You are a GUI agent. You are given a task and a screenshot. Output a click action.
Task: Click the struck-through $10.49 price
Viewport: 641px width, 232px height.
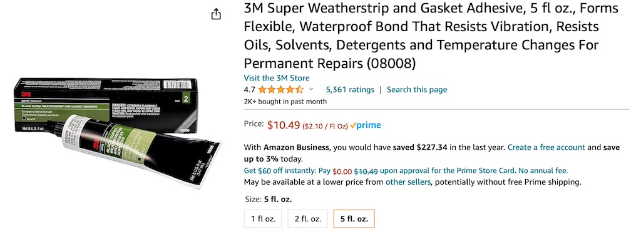pyautogui.click(x=366, y=171)
